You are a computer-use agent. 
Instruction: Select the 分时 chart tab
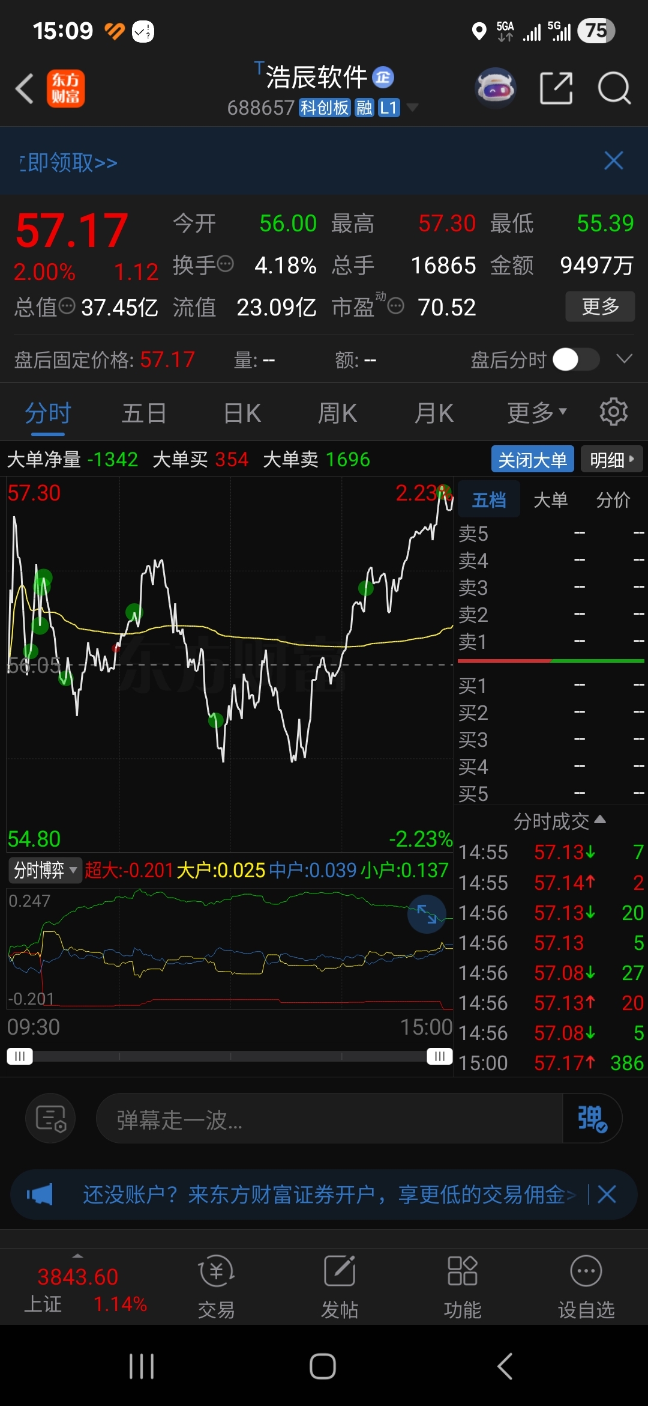pyautogui.click(x=48, y=413)
